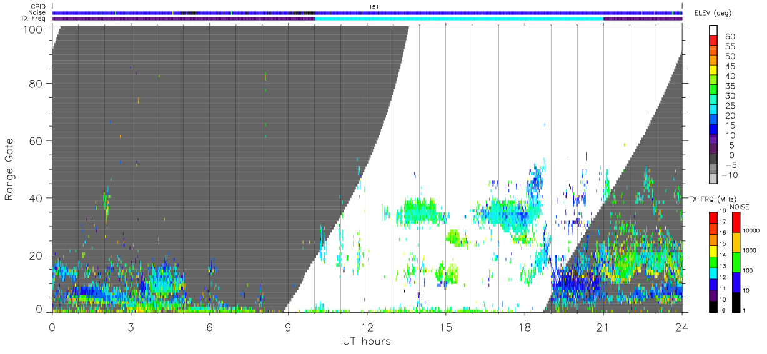Pick the green swatch on the NOISE colorbar
The image size is (767, 354).
point(736,262)
